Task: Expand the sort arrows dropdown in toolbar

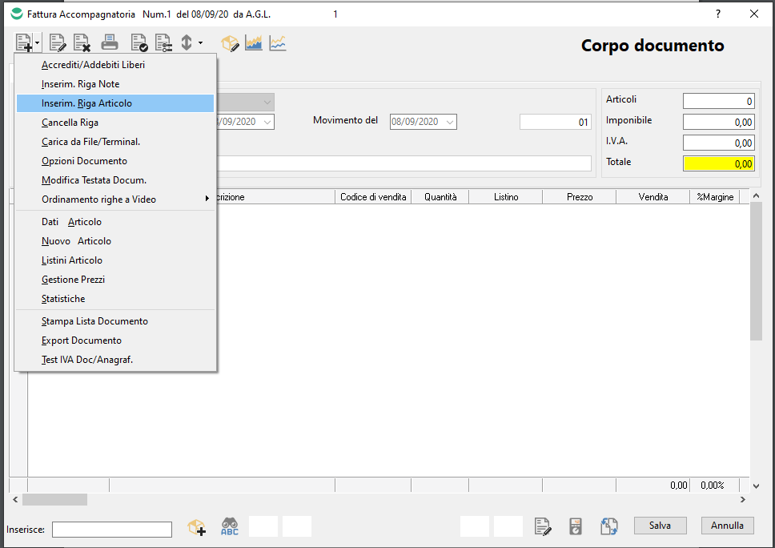Action: click(200, 42)
